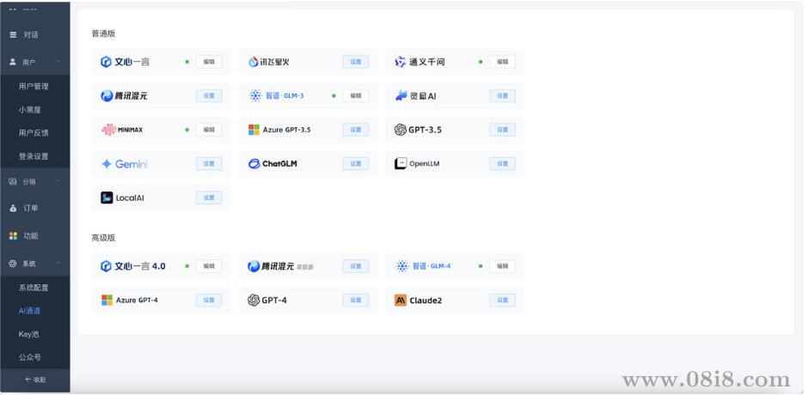Click 设置 for 腾讯混元 高级版

pos(356,266)
